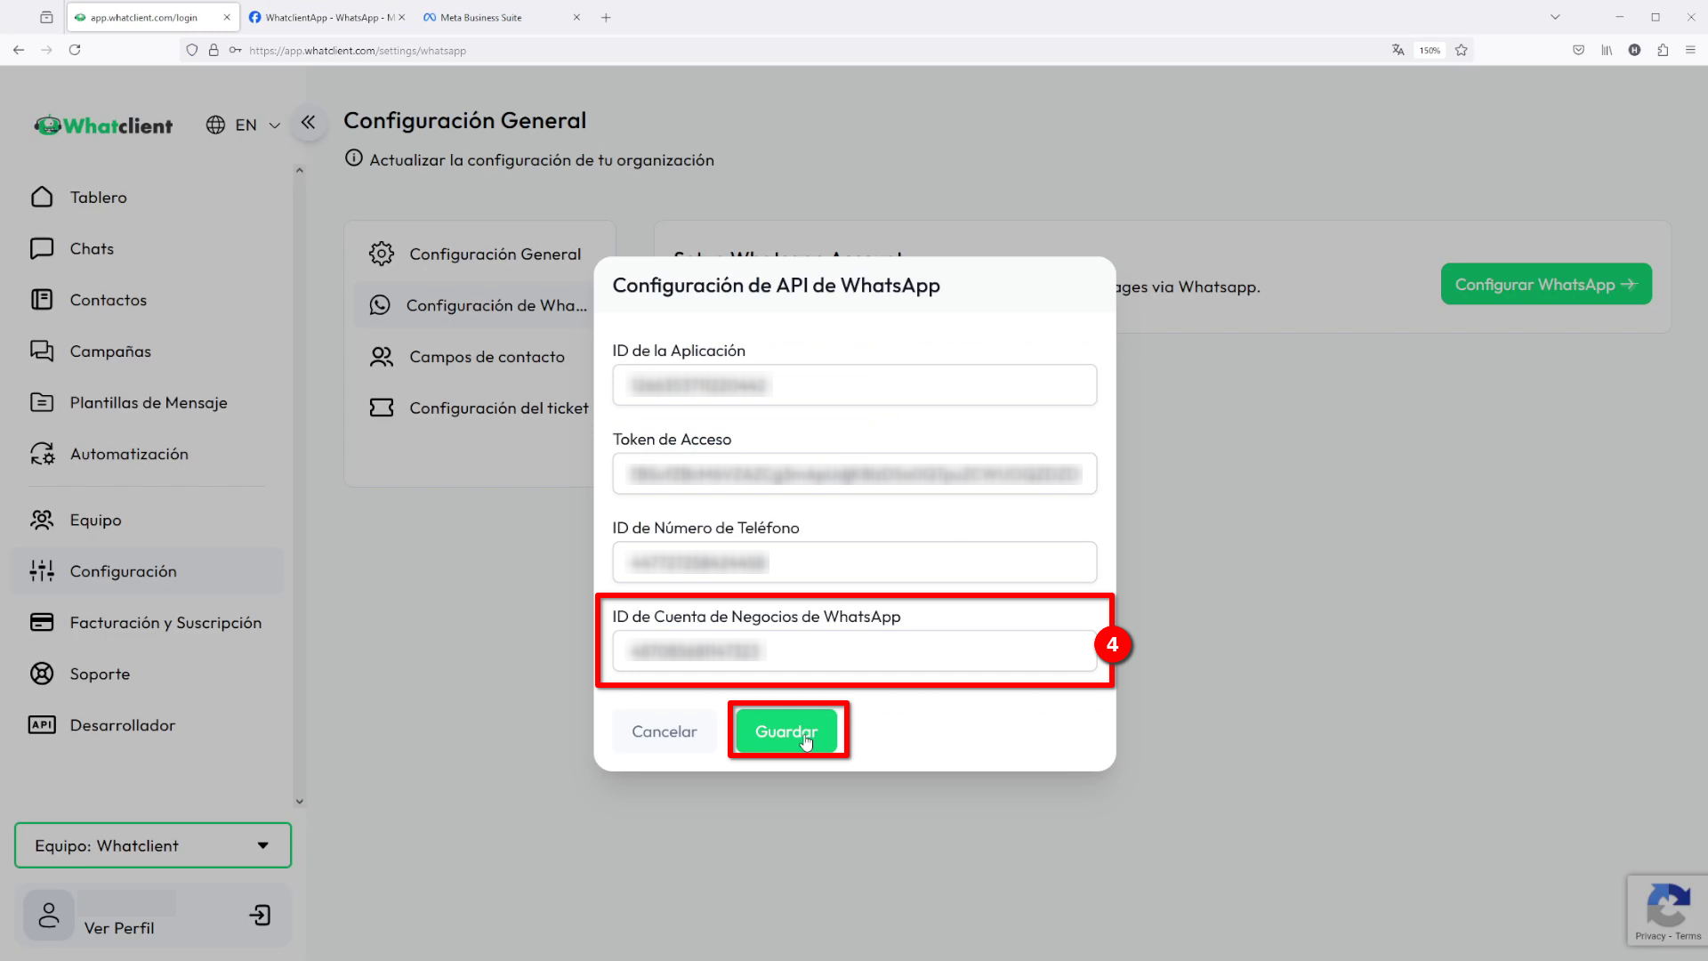Click the globe language icon
The width and height of the screenshot is (1708, 961).
click(x=215, y=125)
